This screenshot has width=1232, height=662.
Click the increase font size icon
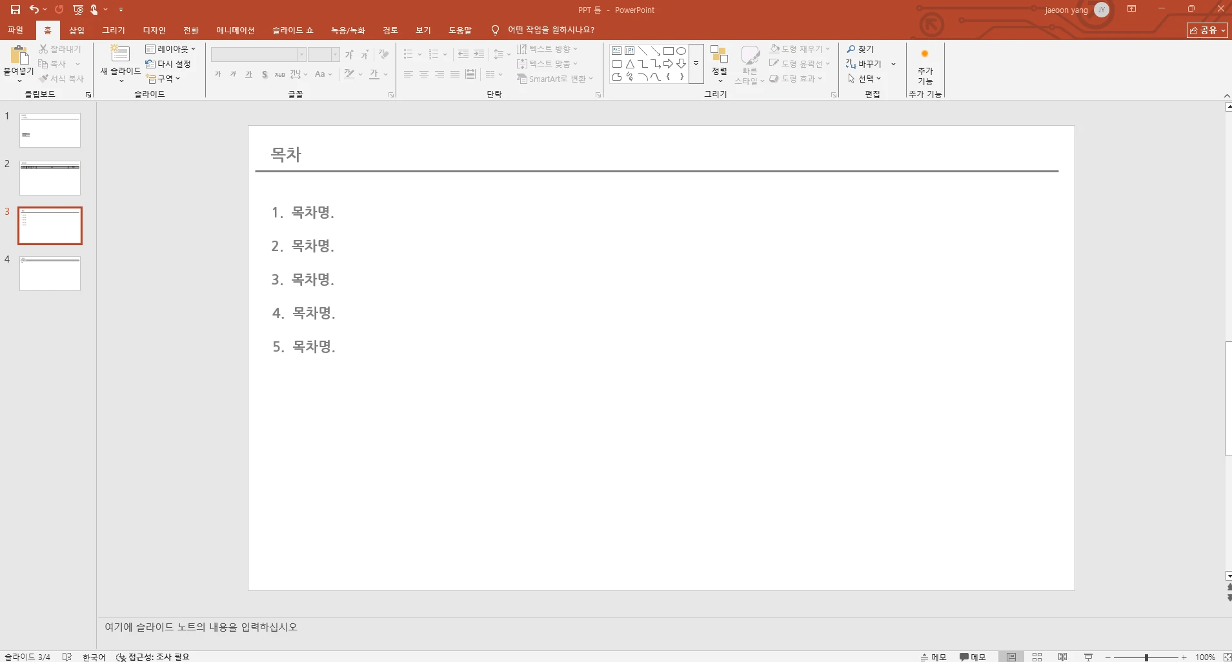click(x=349, y=55)
